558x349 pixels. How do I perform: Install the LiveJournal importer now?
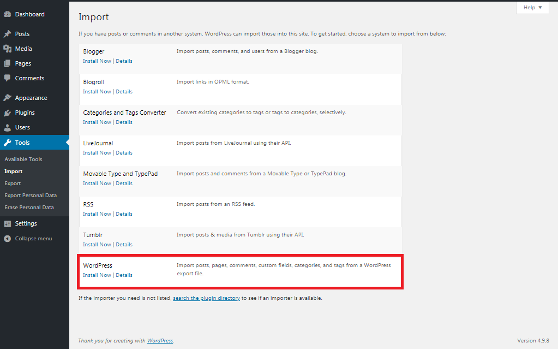(x=97, y=153)
